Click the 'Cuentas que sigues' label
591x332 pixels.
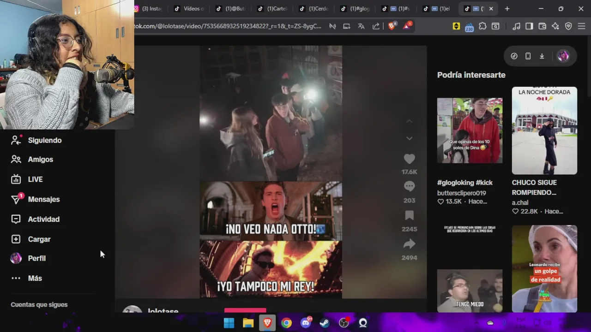(39, 305)
